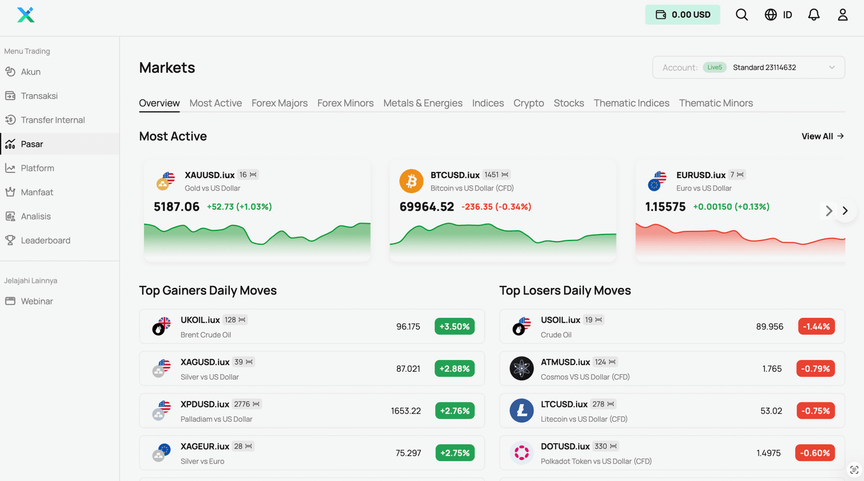This screenshot has width=864, height=481.
Task: Select the BTCUSD.iux Bitcoin card
Action: coord(503,210)
